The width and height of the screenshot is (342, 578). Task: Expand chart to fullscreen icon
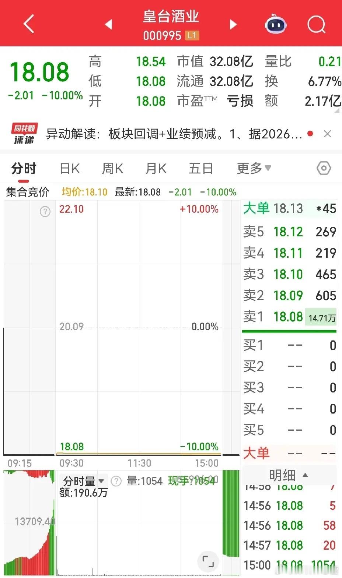208,561
